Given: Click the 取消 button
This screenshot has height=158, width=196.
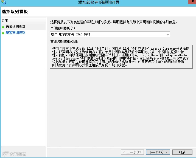Looking at the screenshot, I should (182, 152).
